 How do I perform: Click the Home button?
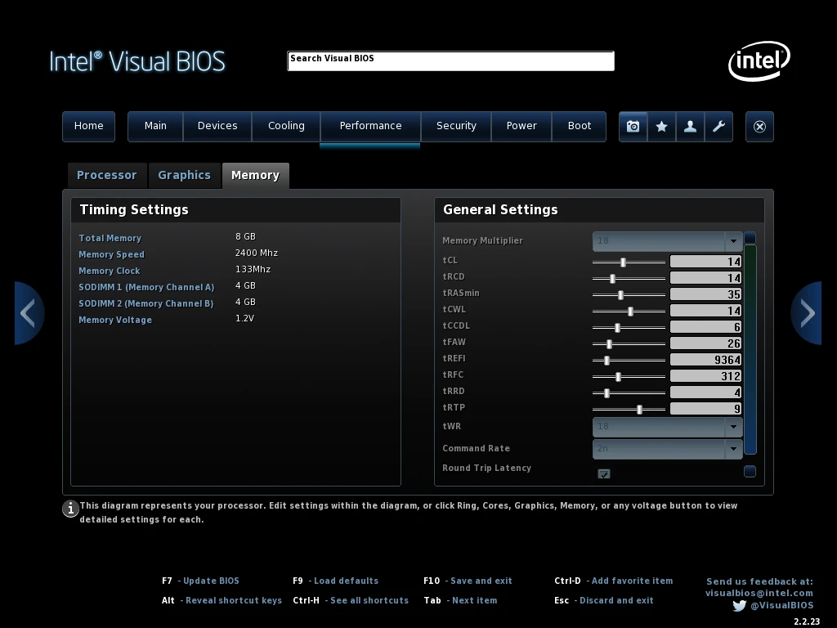point(88,126)
